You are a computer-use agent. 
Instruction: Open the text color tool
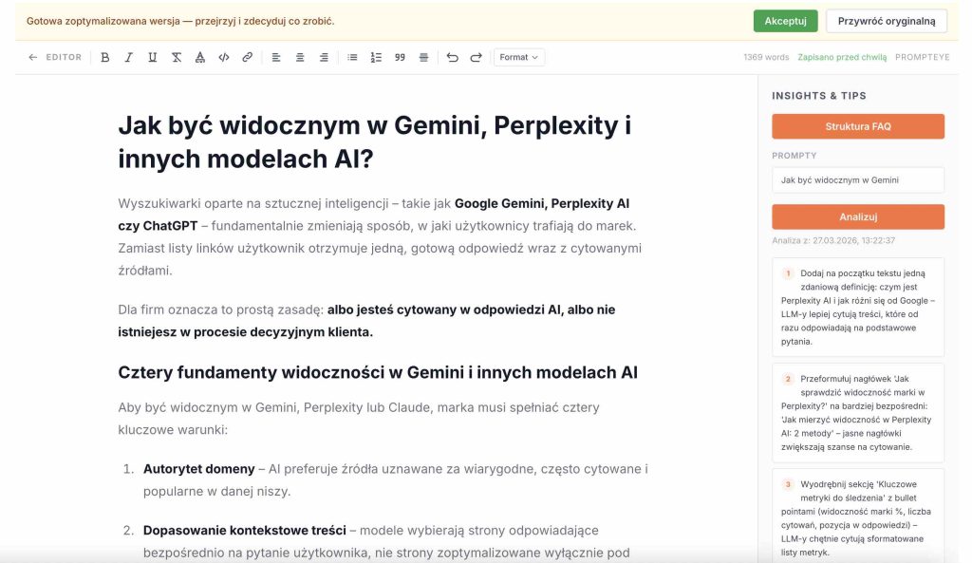(198, 56)
